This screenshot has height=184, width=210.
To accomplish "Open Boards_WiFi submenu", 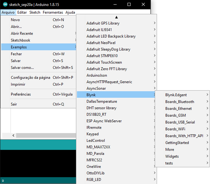I will point(182,129).
